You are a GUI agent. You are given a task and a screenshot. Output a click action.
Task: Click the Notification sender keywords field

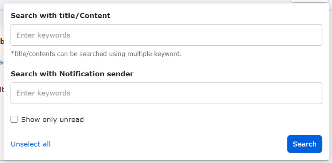pyautogui.click(x=166, y=93)
